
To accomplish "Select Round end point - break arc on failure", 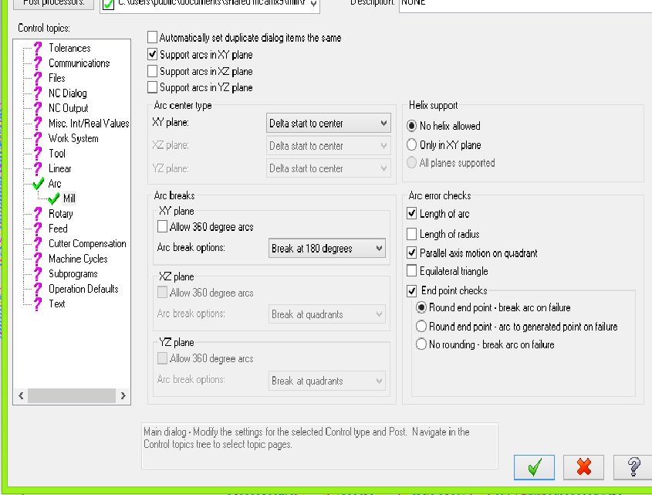I will (x=421, y=307).
